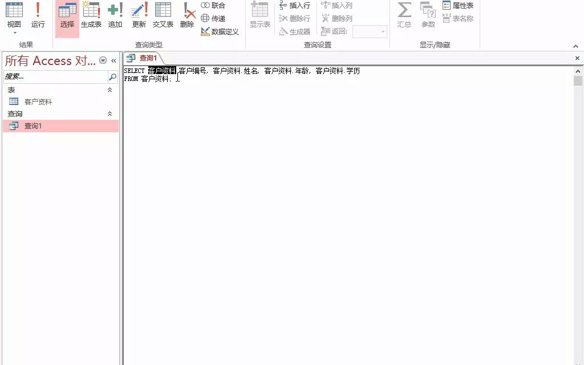
Task: Select the 传递 pass-through query
Action: tap(213, 18)
